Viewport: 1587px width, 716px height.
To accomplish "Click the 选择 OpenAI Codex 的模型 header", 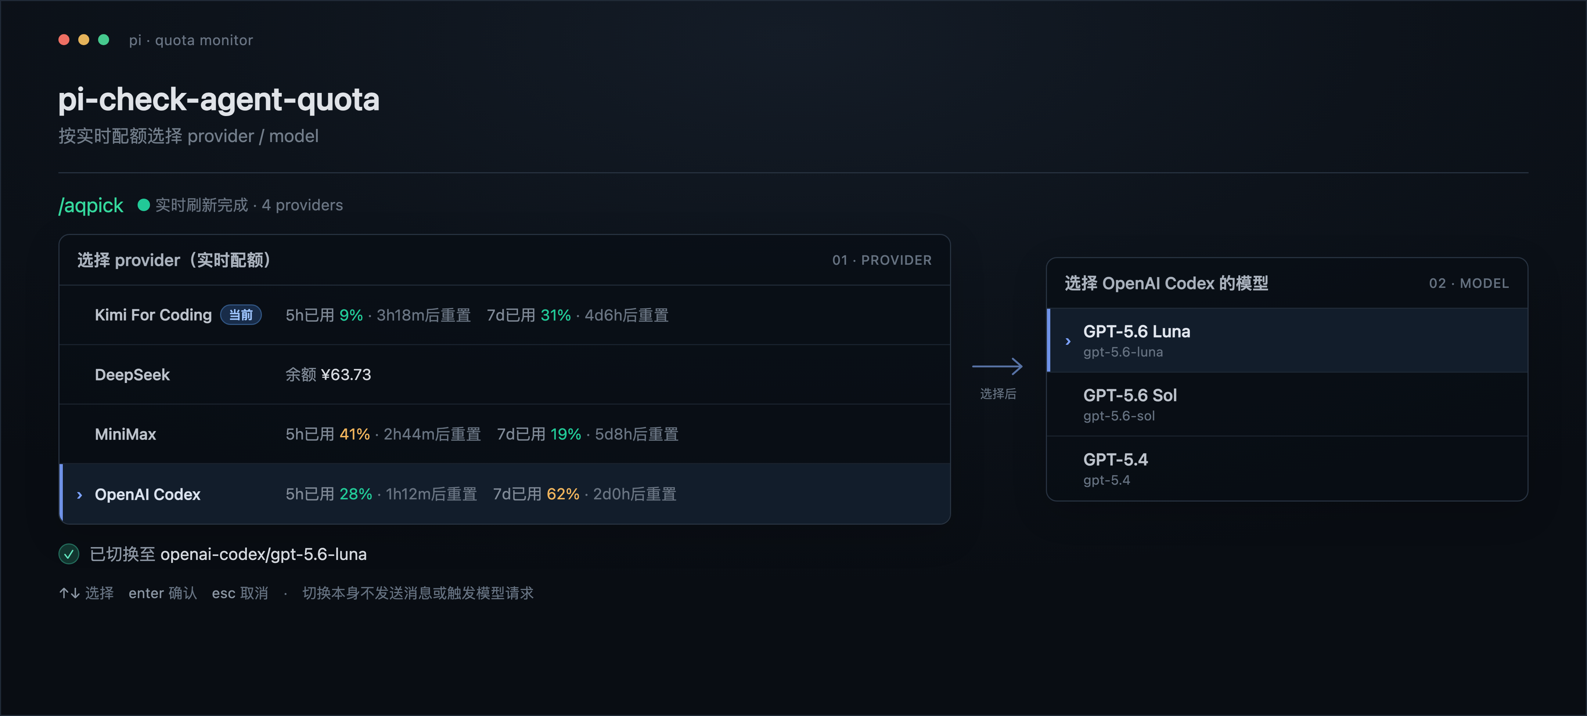I will pos(1166,283).
